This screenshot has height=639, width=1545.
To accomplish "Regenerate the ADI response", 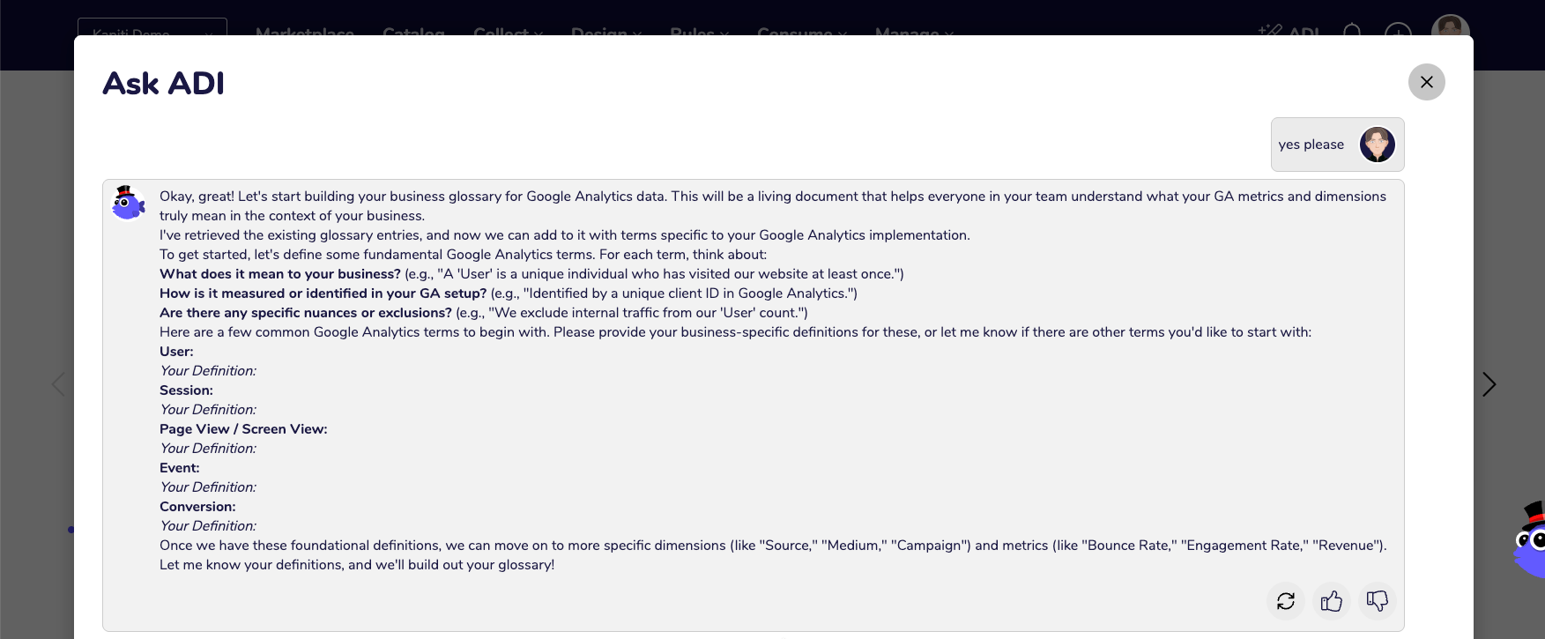I will coord(1286,601).
